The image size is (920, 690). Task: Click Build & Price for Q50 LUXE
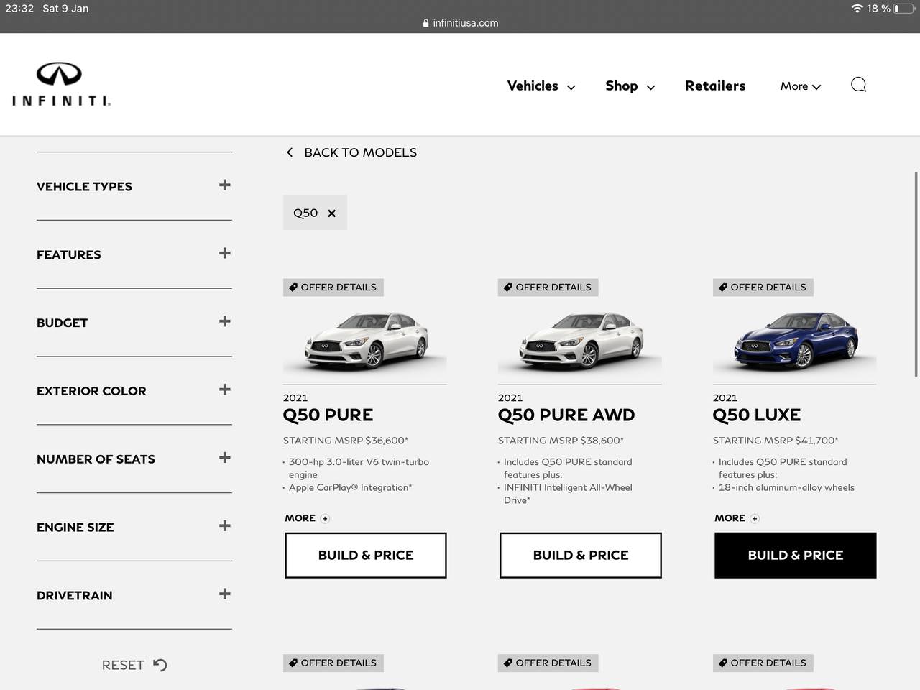click(x=795, y=555)
